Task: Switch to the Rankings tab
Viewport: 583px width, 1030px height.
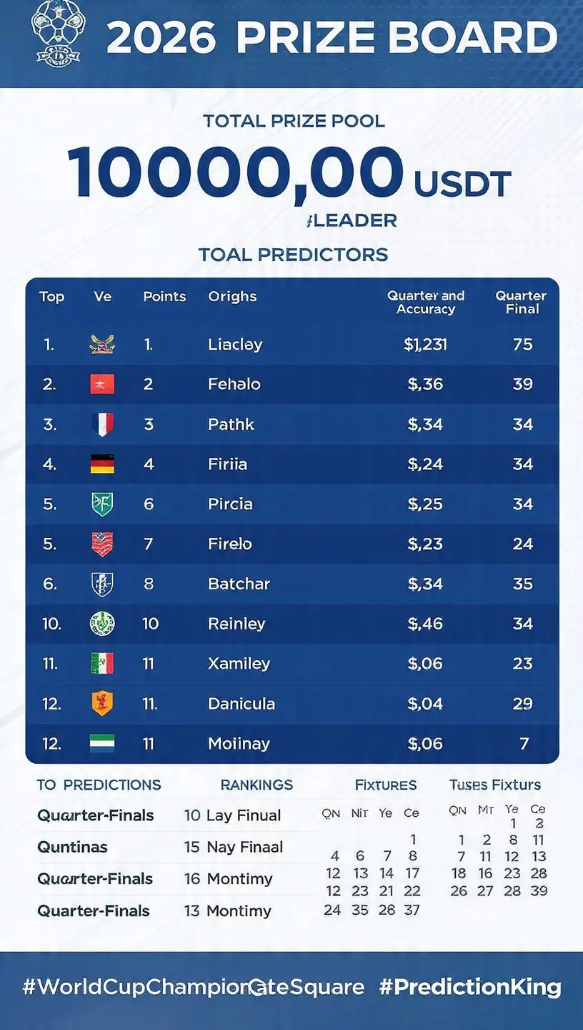Action: tap(256, 785)
